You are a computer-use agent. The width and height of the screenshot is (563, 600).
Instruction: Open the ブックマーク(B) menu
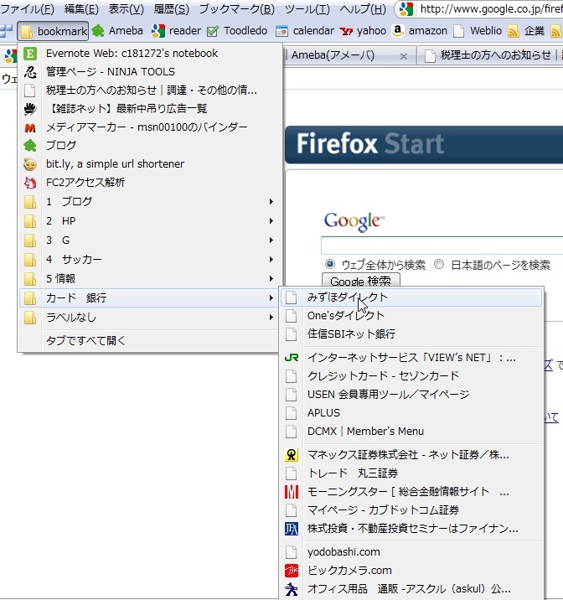pos(237,9)
